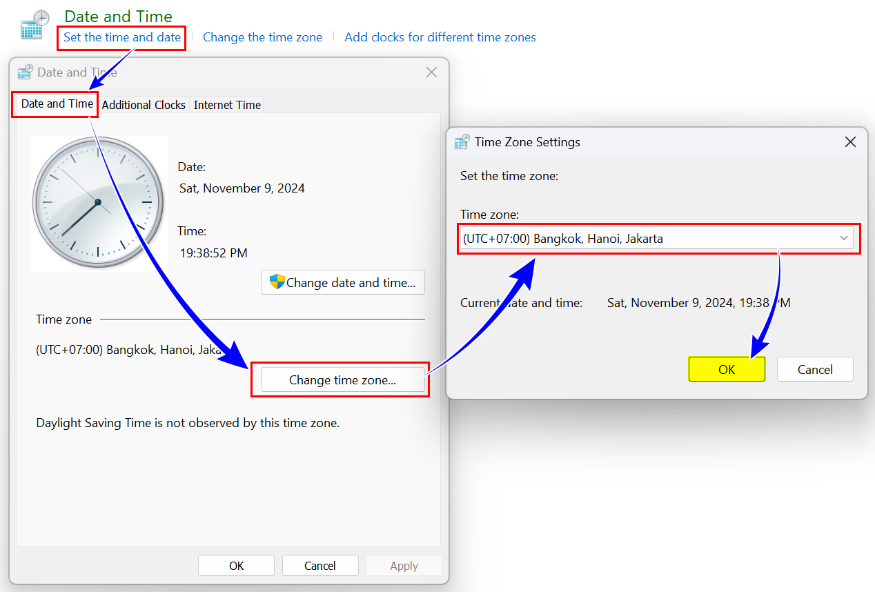Click the analog clock face
This screenshot has width=875, height=592.
pos(98,202)
